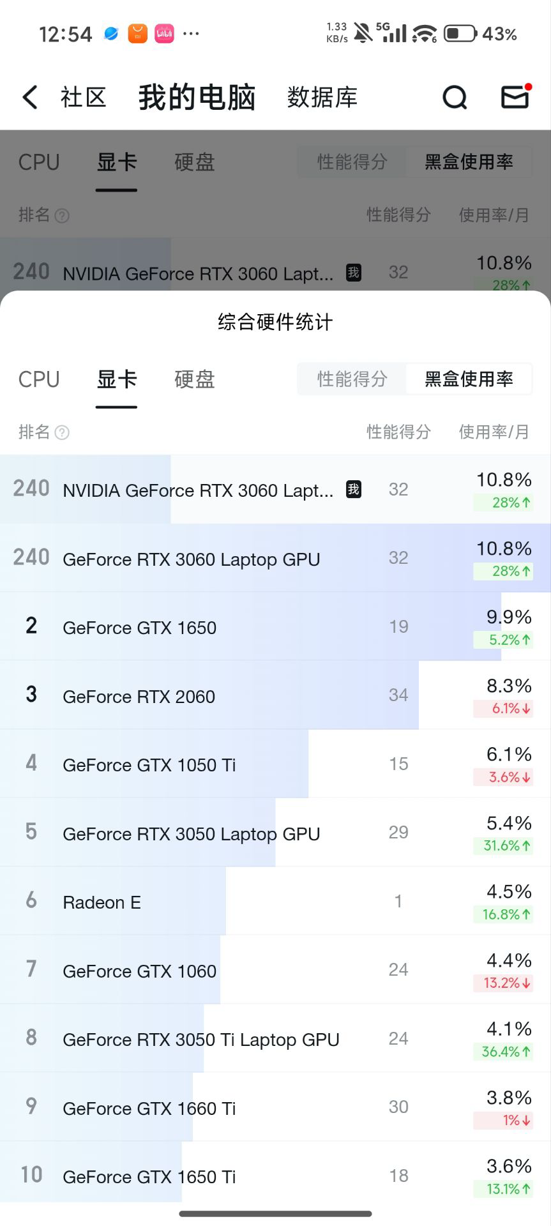Open the 硬盘 tab in sheet
The height and width of the screenshot is (1226, 551).
pos(194,379)
